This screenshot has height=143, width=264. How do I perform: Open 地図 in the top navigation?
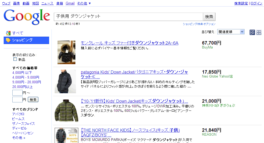pos(35,3)
